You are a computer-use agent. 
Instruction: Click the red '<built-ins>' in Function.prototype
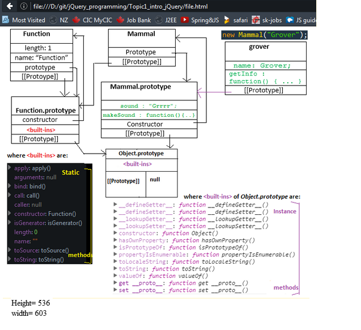pos(41,130)
